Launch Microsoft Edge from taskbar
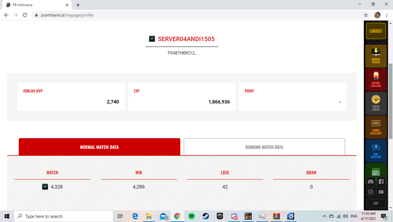The image size is (393, 222). (x=135, y=216)
